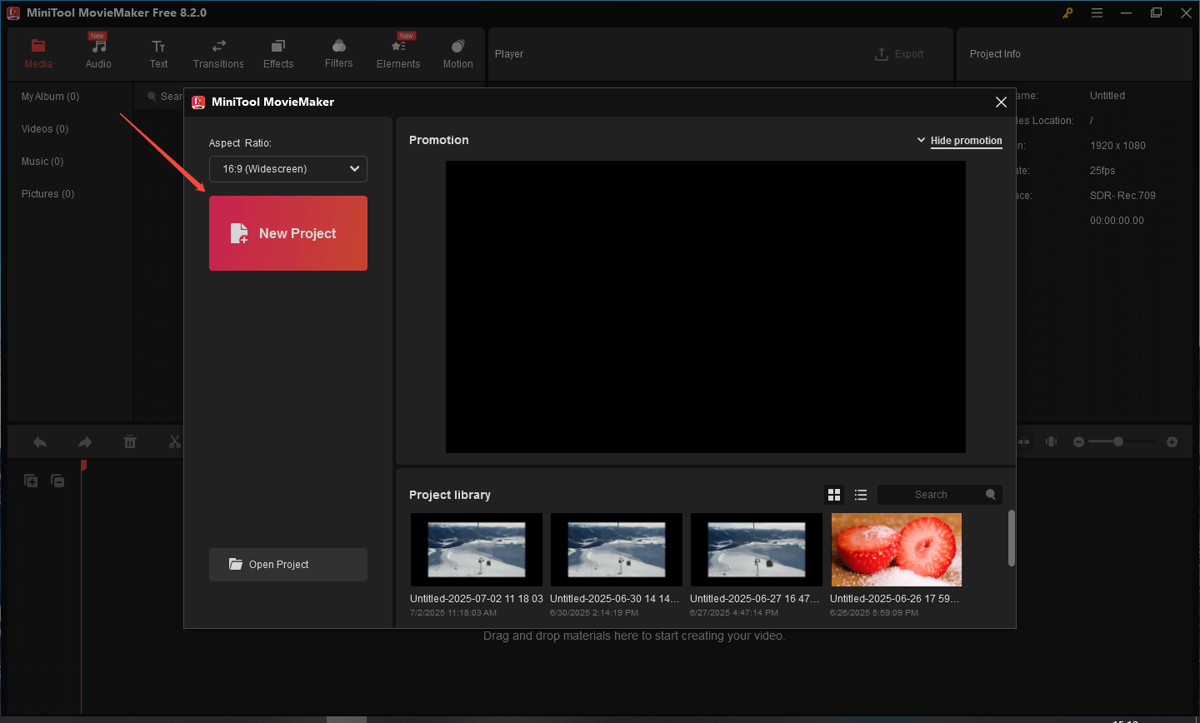Click the 1920 x 1080 resolution value
This screenshot has height=723, width=1200.
coord(1117,146)
